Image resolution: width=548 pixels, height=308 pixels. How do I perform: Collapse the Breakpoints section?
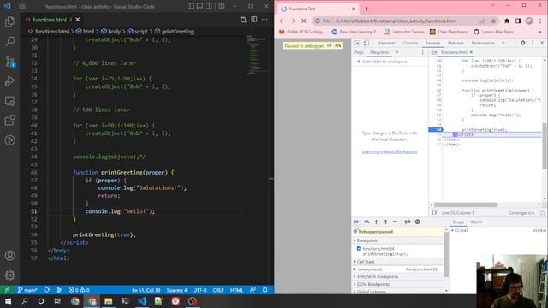click(367, 240)
